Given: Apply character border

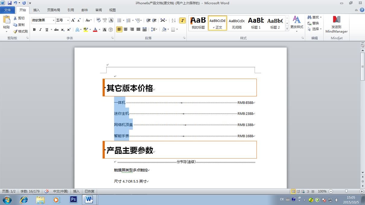Looking at the screenshot, I should 111,20.
